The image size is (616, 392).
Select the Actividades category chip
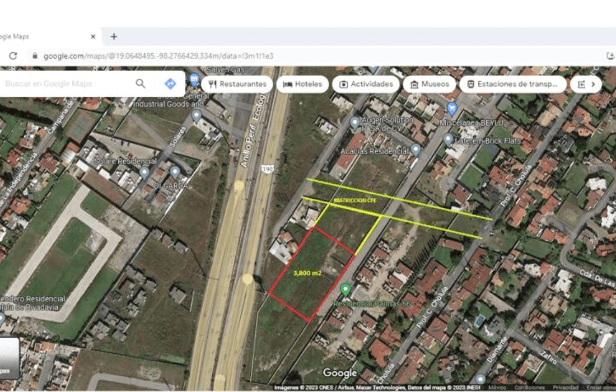coord(366,84)
